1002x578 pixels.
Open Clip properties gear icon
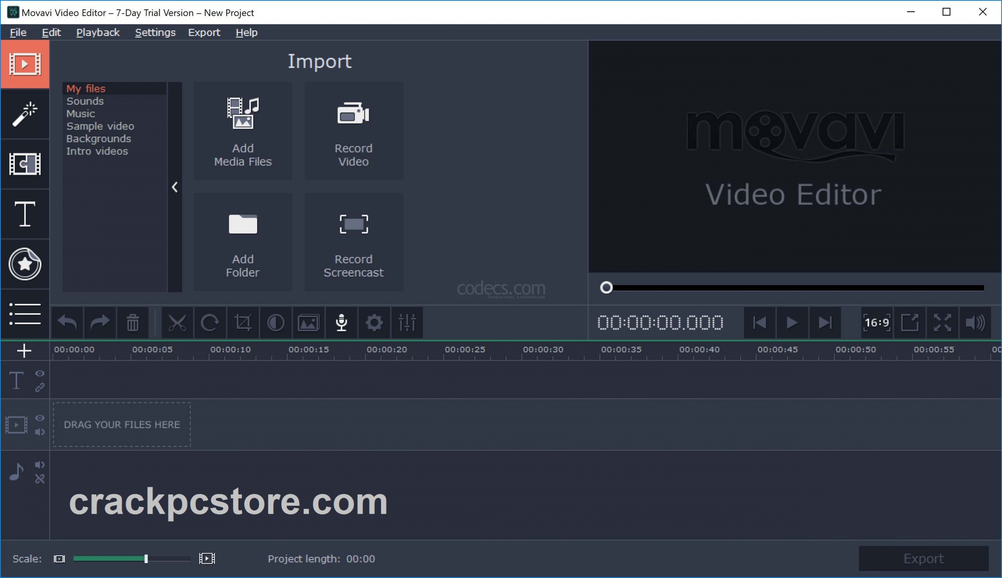click(374, 322)
